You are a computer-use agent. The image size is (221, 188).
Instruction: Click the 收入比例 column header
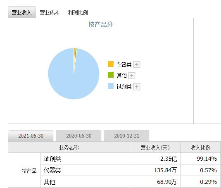pyautogui.click(x=200, y=148)
